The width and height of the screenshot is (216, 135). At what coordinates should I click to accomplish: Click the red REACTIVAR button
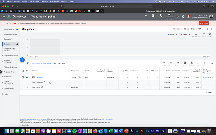click(x=204, y=23)
